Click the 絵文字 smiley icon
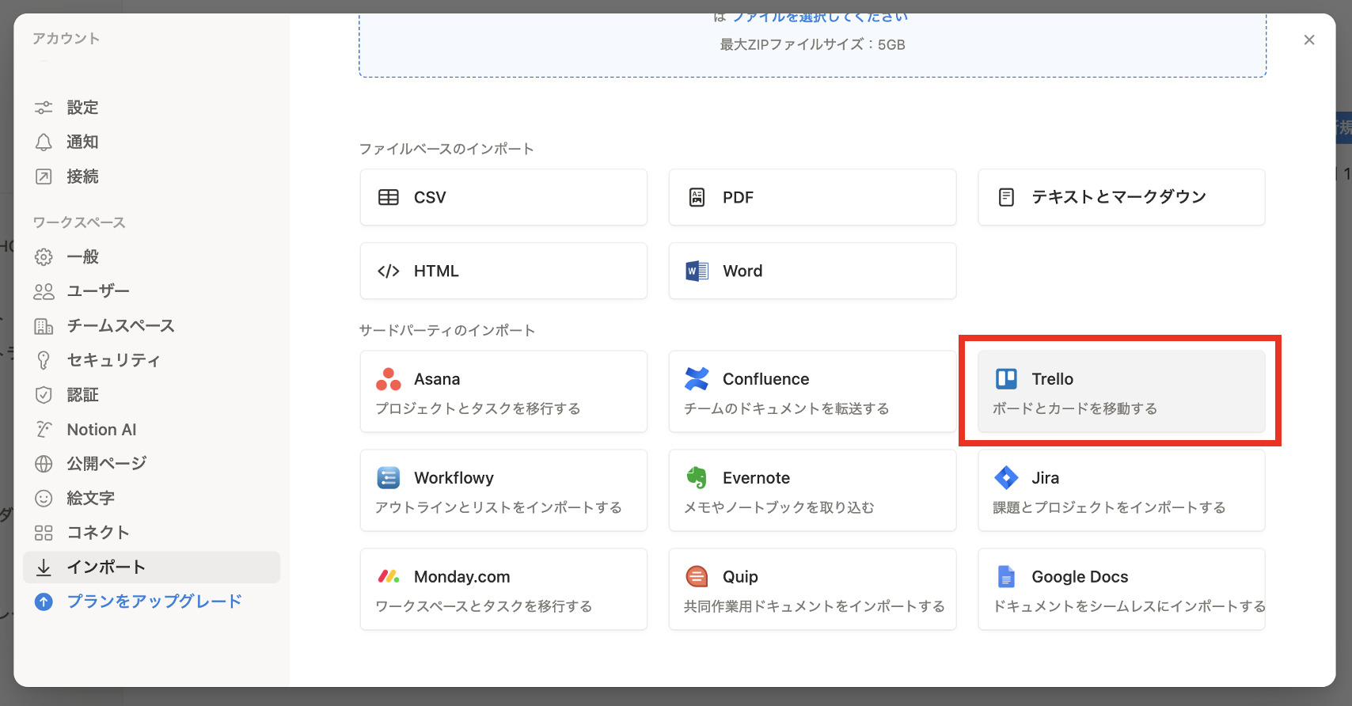This screenshot has height=706, width=1352. coord(44,499)
